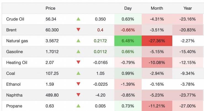Sort by the Price column header
This screenshot has height=111, width=204.
[50, 8]
